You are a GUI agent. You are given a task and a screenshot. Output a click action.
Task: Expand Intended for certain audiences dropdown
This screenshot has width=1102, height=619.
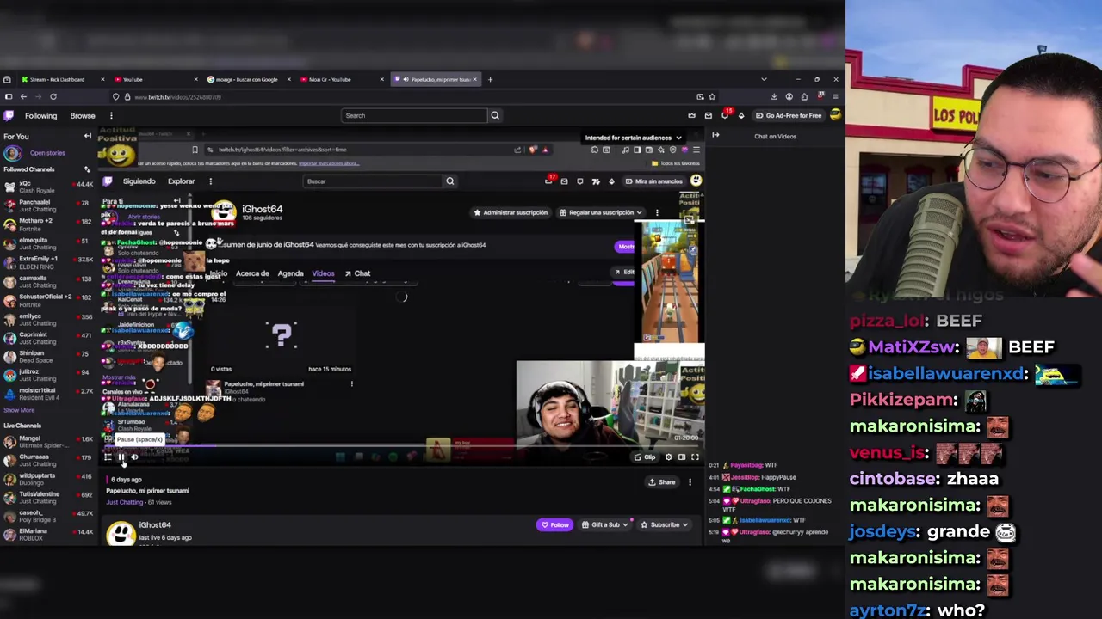(x=633, y=138)
